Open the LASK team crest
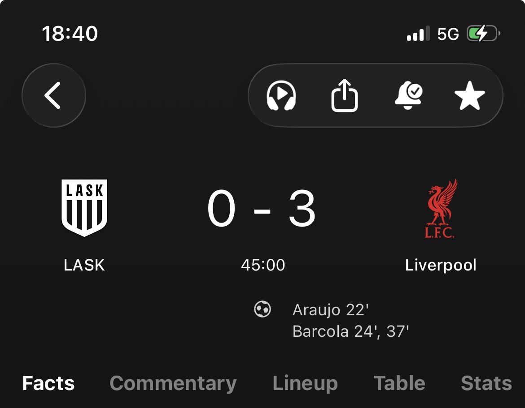Image resolution: width=525 pixels, height=408 pixels. [x=84, y=207]
